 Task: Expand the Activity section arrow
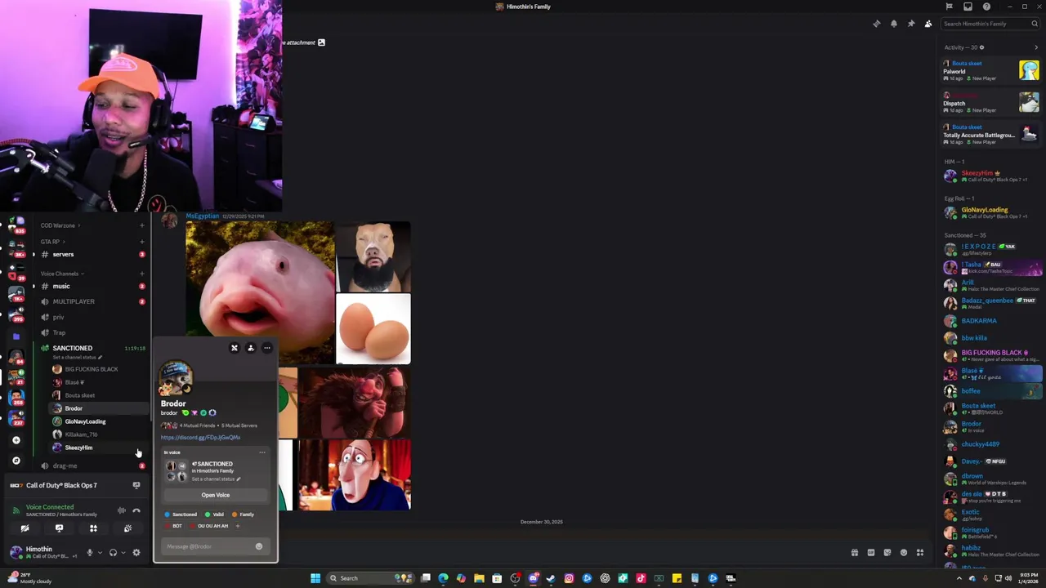pos(1036,47)
